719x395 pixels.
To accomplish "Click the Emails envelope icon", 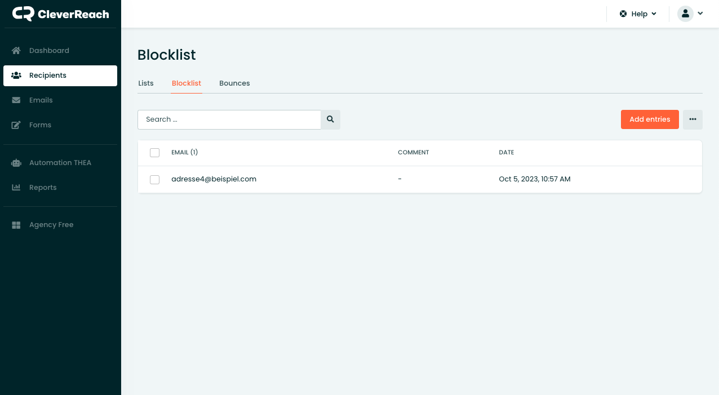I will 16,100.
